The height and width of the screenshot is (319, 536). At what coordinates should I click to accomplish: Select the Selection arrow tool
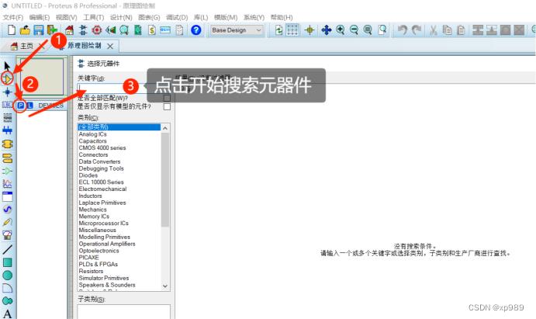click(x=7, y=66)
